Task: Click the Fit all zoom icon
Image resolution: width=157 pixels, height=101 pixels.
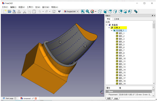Action: coord(83,12)
